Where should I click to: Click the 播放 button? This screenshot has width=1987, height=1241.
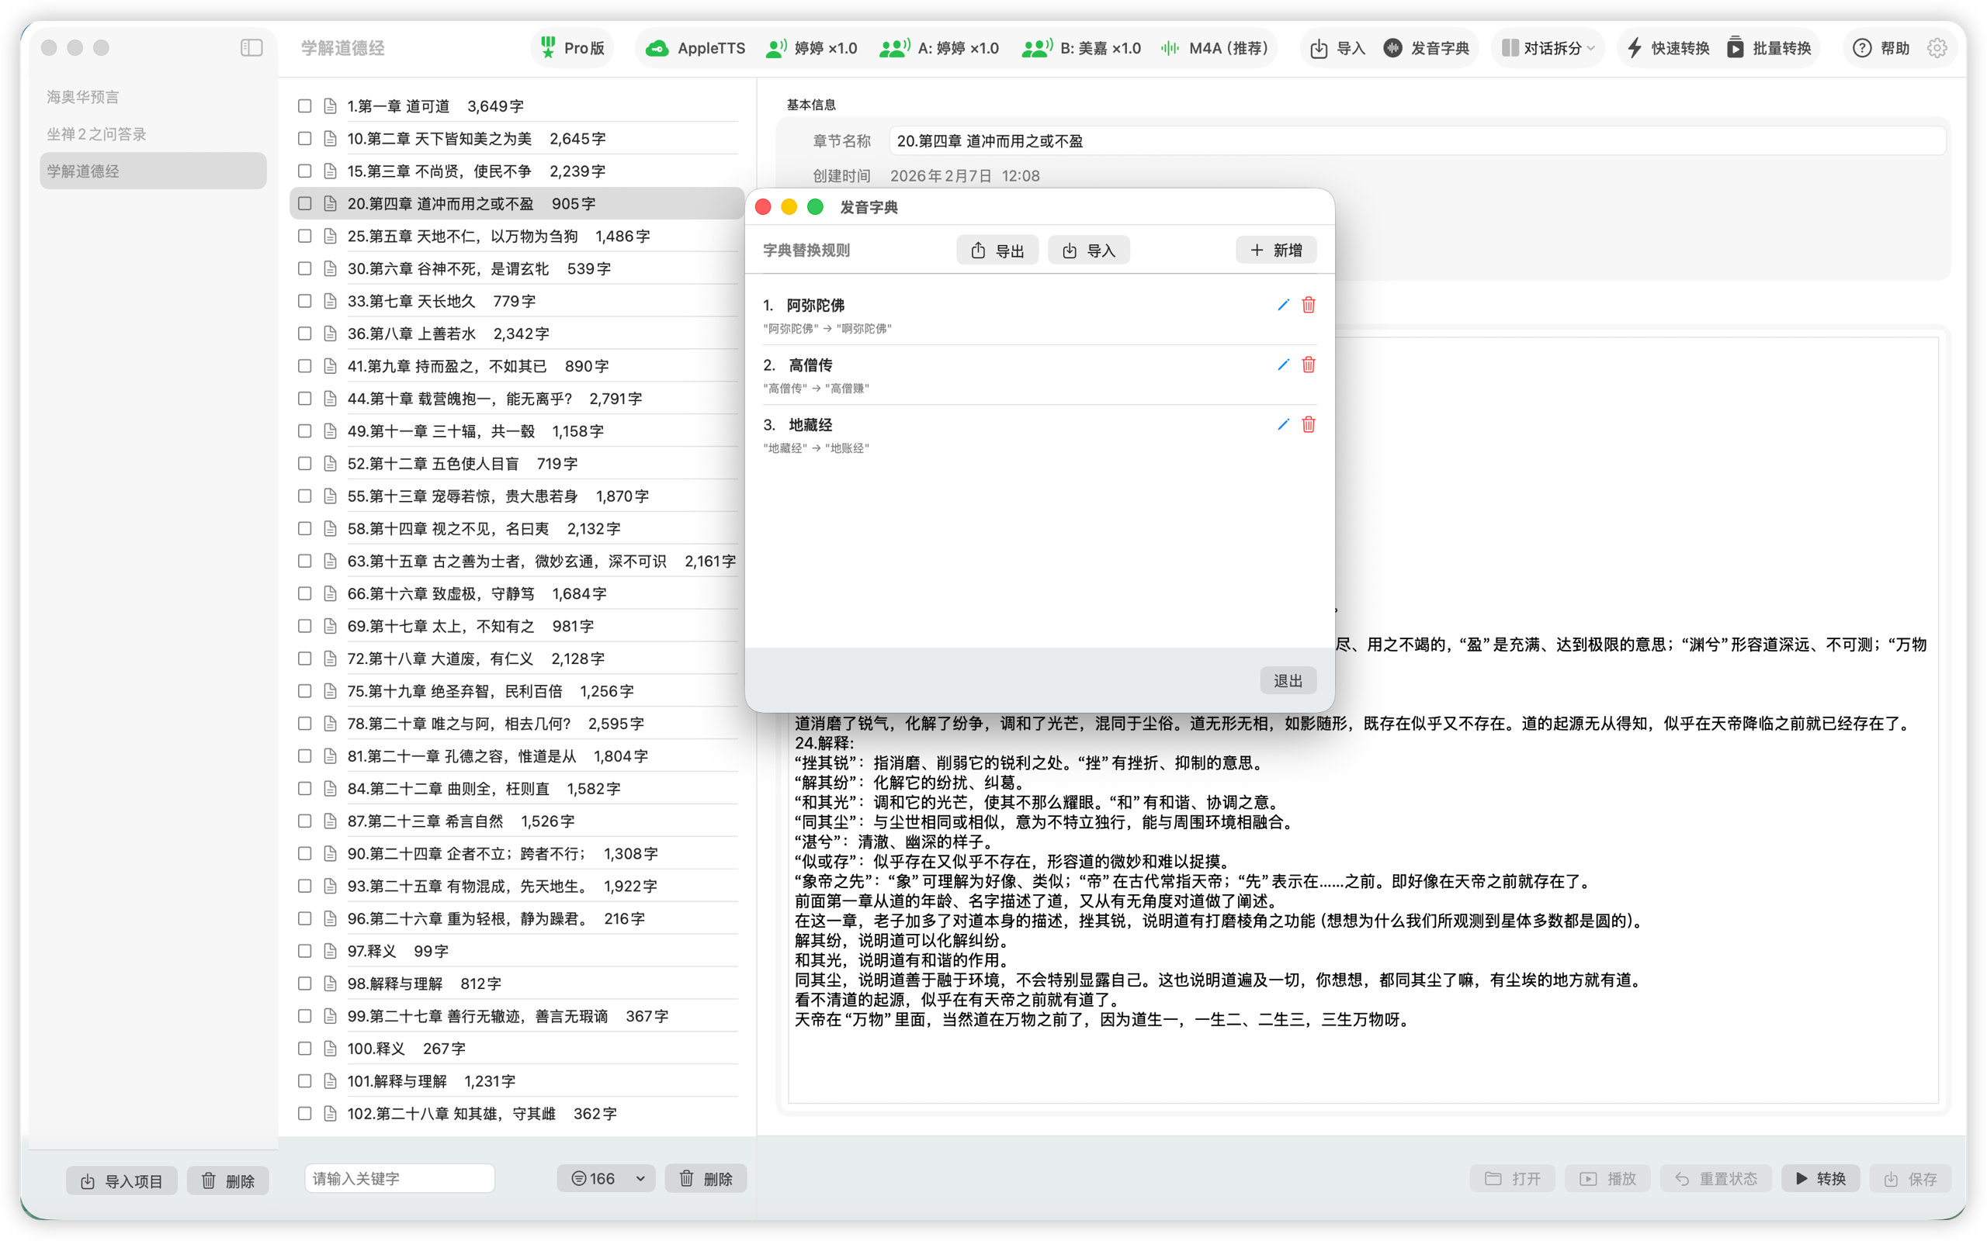(1608, 1179)
